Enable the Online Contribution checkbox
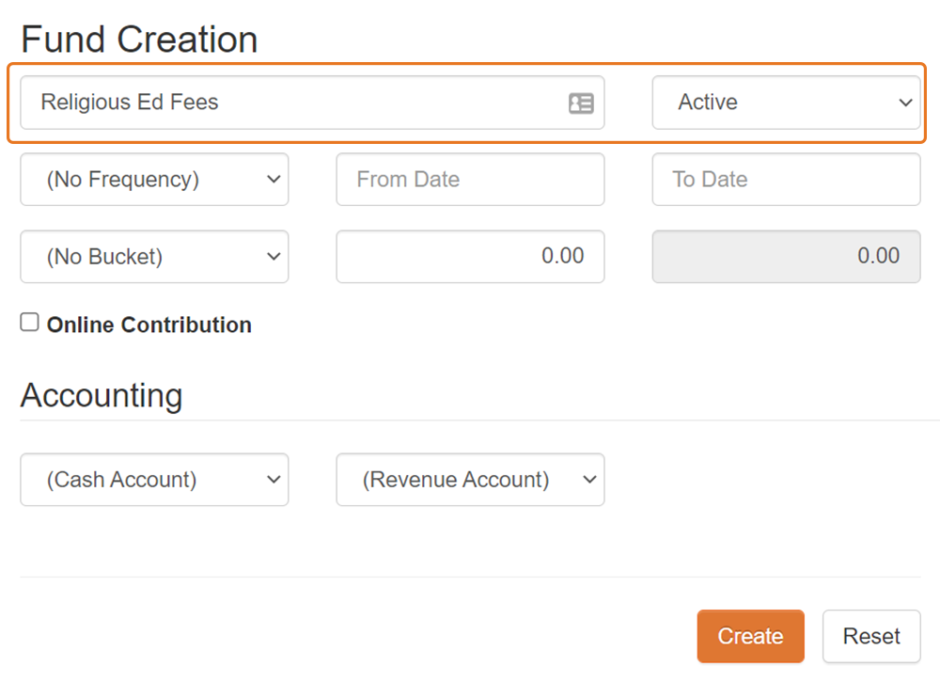Viewport: 940px width, 682px height. [x=29, y=322]
